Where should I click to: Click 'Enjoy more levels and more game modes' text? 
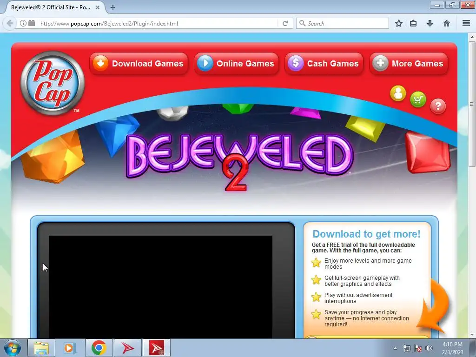point(368,264)
